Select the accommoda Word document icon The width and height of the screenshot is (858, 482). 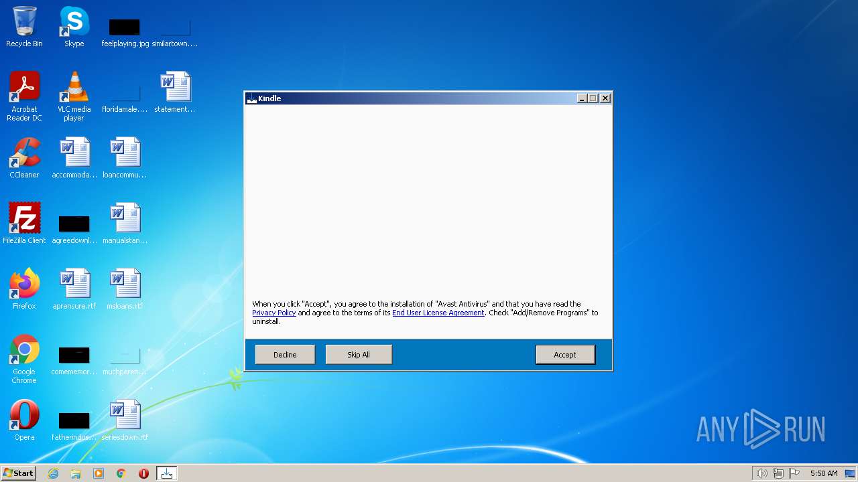coord(74,158)
